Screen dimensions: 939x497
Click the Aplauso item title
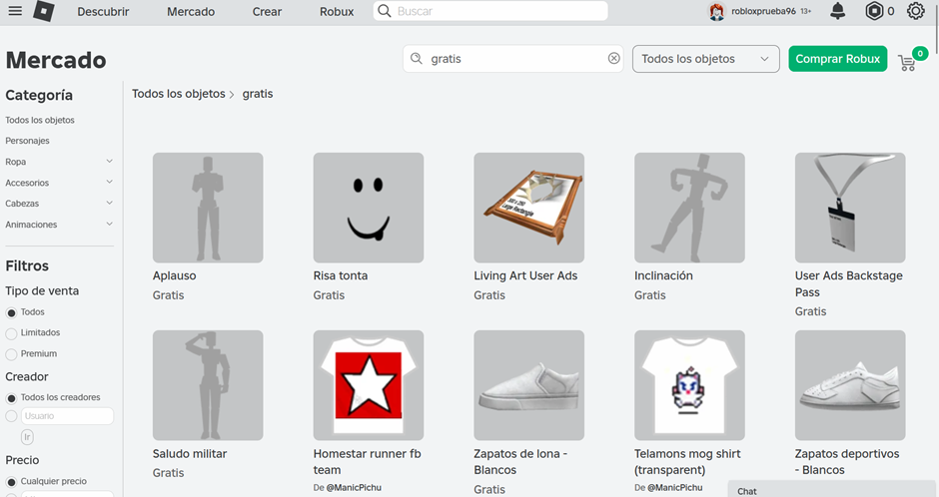click(x=174, y=275)
